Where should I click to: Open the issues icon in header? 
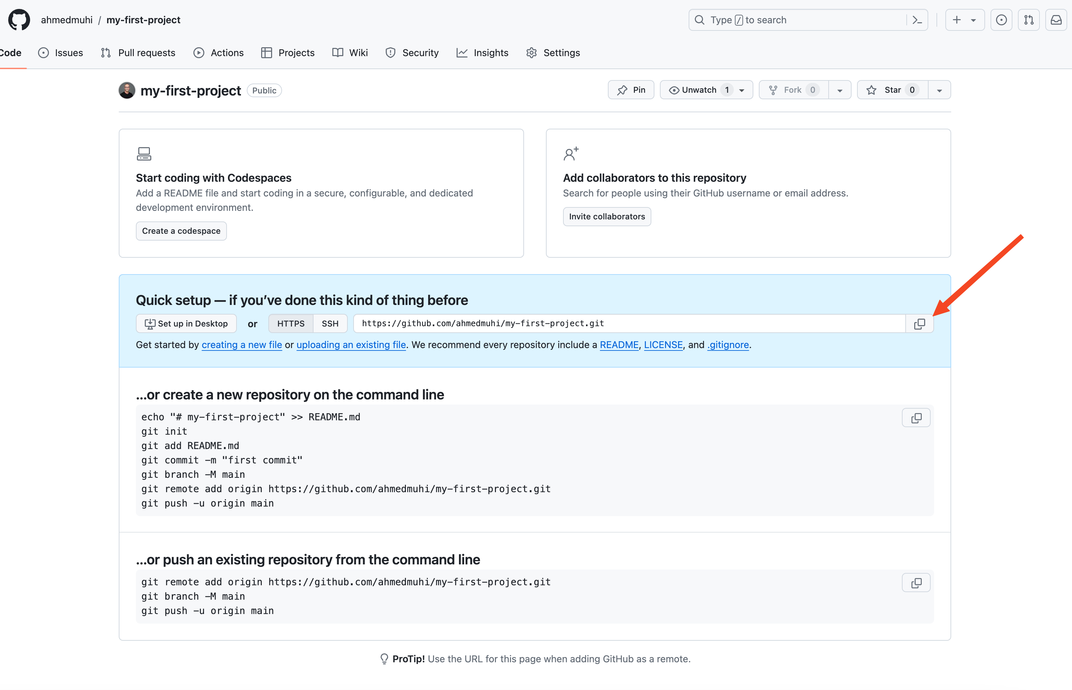[x=1001, y=20]
